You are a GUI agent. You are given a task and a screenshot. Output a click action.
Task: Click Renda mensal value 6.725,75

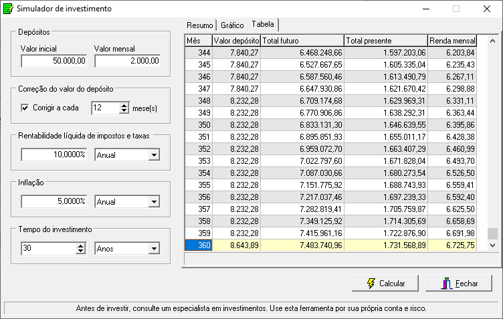coord(452,245)
